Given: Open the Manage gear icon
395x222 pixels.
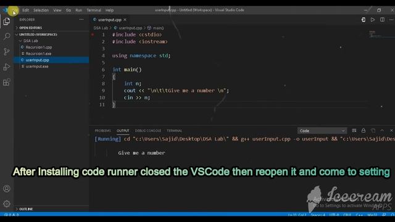Looking at the screenshot, I should coord(7,203).
